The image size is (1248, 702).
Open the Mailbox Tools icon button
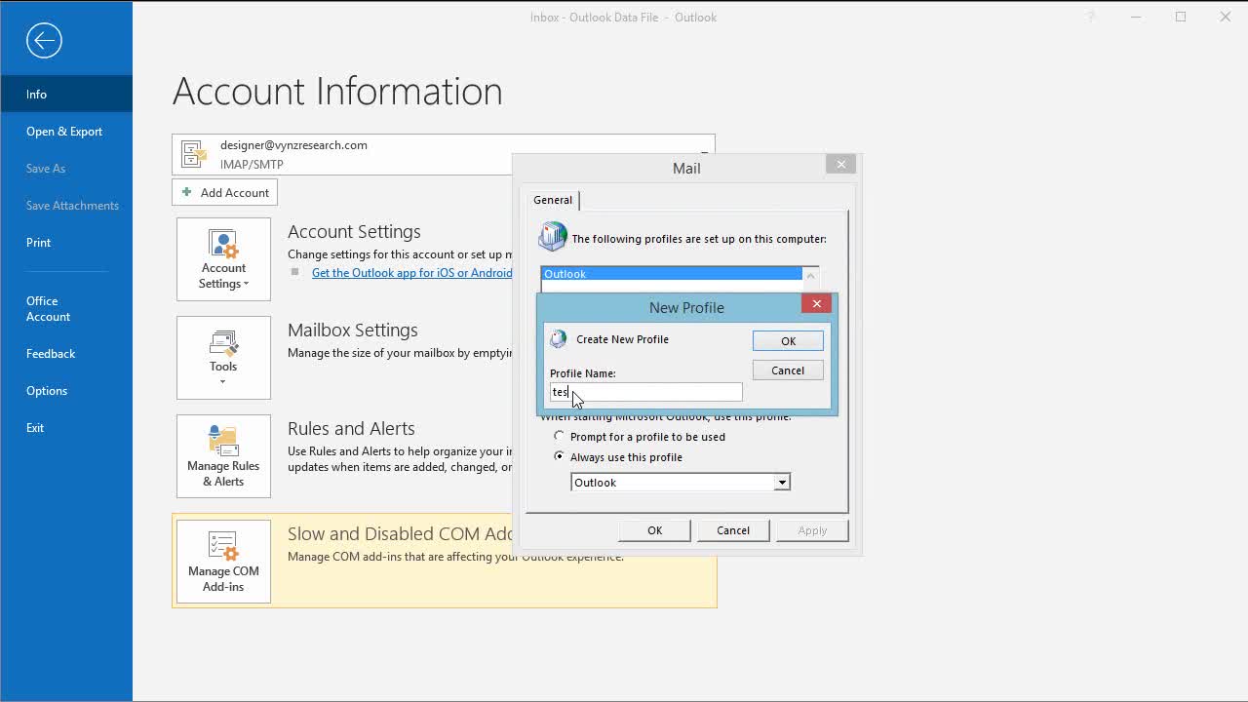point(223,358)
